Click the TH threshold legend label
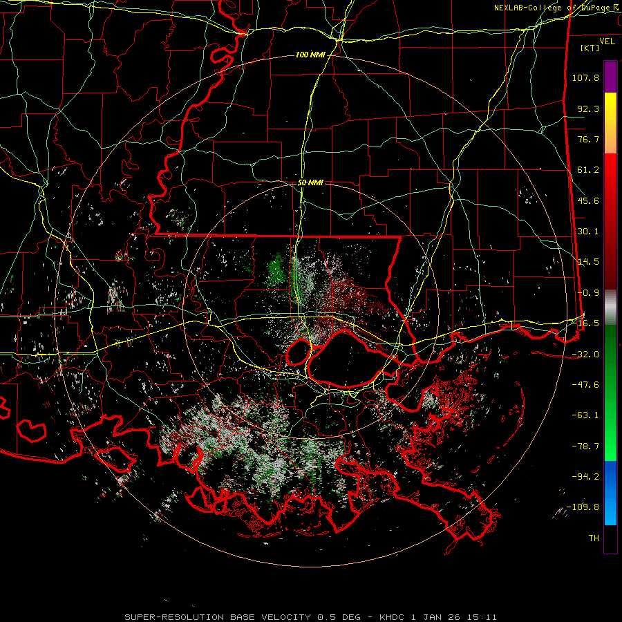 [x=594, y=538]
